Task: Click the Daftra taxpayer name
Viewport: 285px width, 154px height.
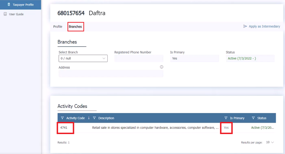Action: point(97,13)
